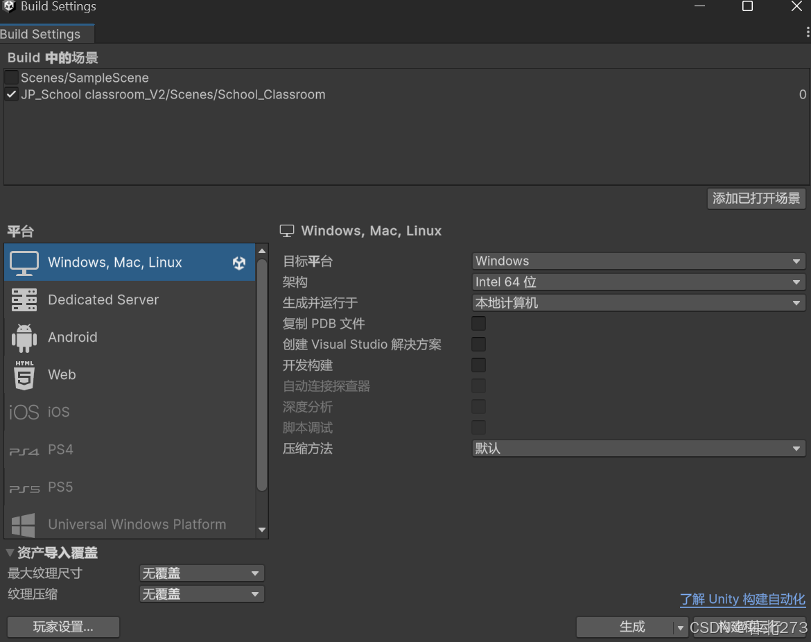Image resolution: width=811 pixels, height=642 pixels.
Task: Open the 目标平台 Windows dropdown
Action: [638, 261]
